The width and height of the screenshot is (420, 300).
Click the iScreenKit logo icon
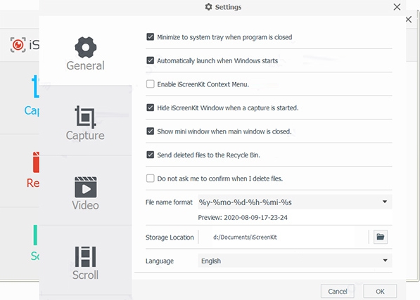pyautogui.click(x=18, y=45)
